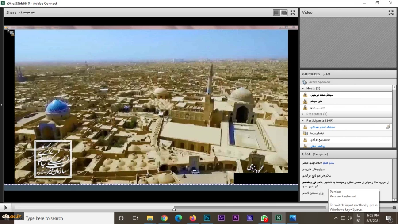Click the volume slider knob at the far right
This screenshot has width=398, height=224.
pyautogui.click(x=394, y=208)
